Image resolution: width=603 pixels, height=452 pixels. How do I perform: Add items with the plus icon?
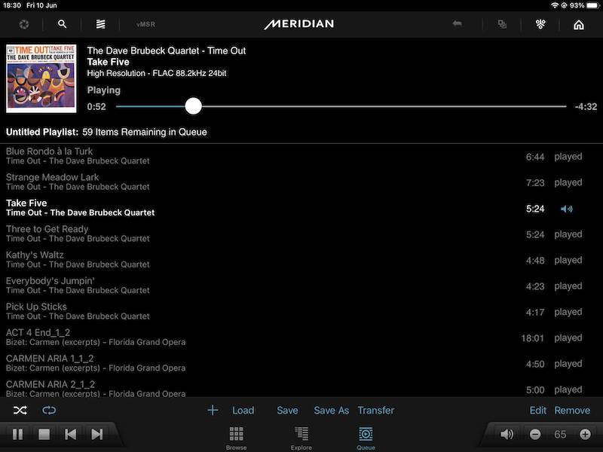213,410
